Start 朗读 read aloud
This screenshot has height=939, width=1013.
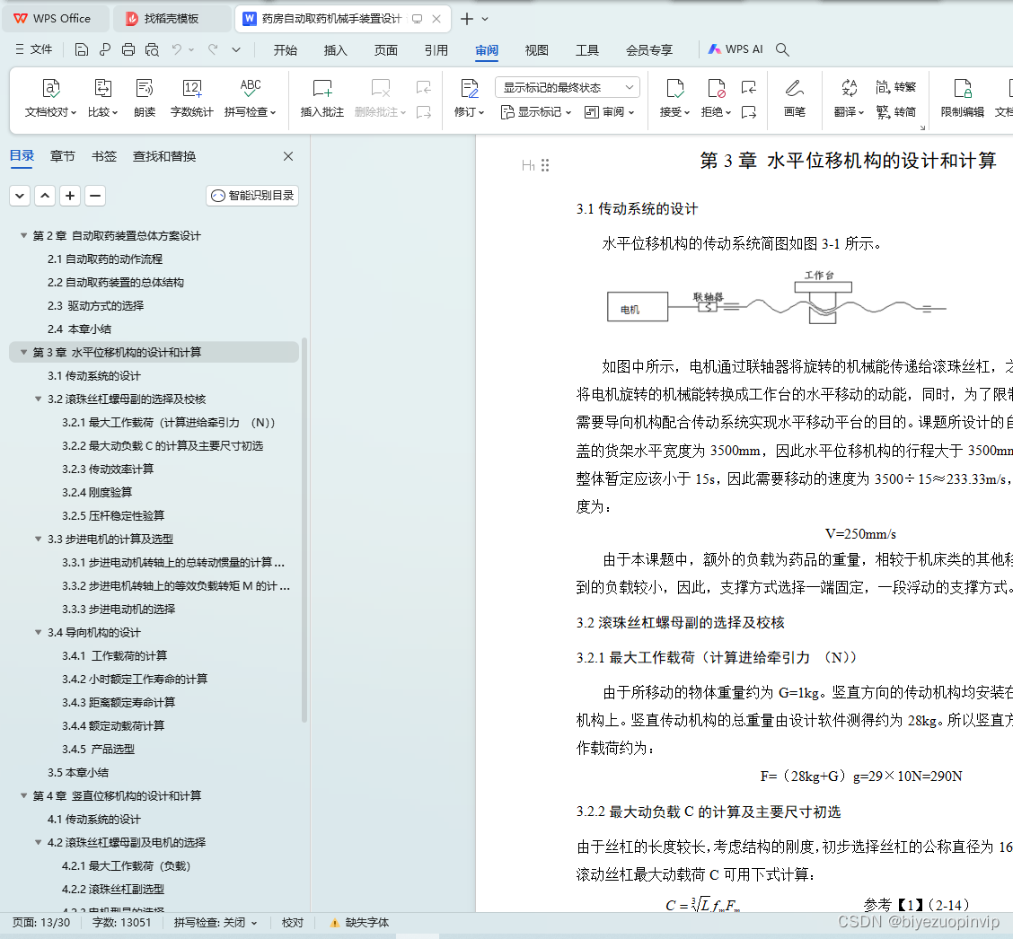[144, 98]
